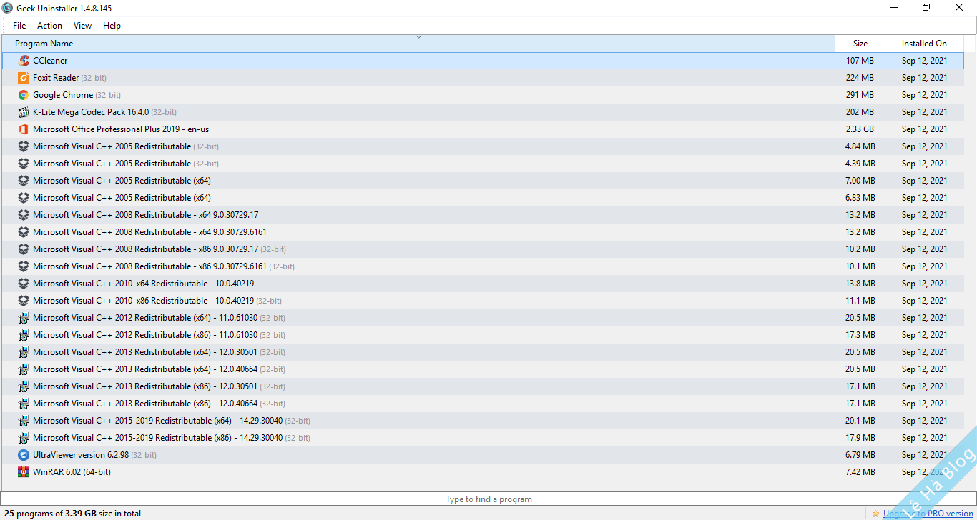Open the Help menu
Screen dimensions: 977x520
point(112,25)
